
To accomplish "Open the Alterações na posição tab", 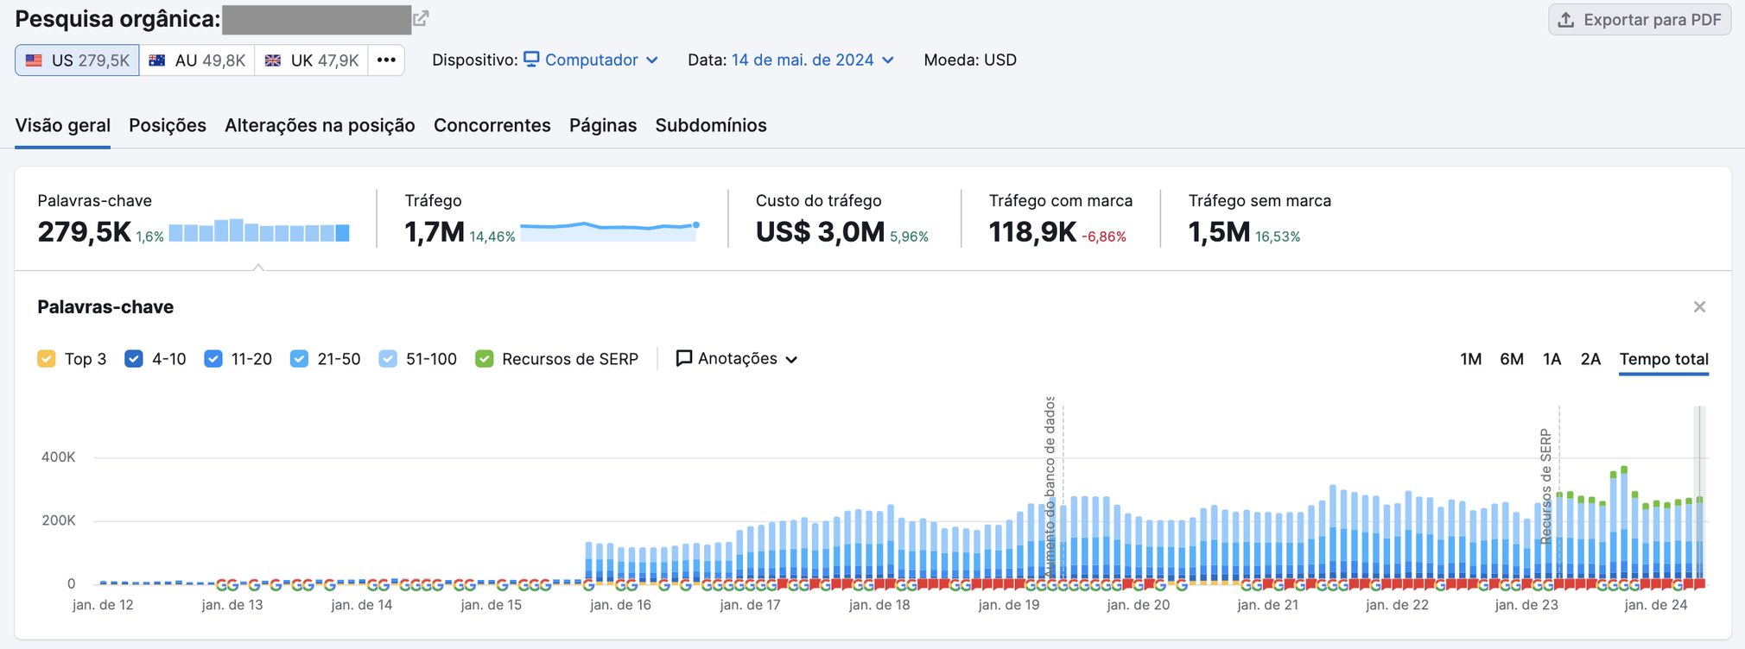I will 320,125.
